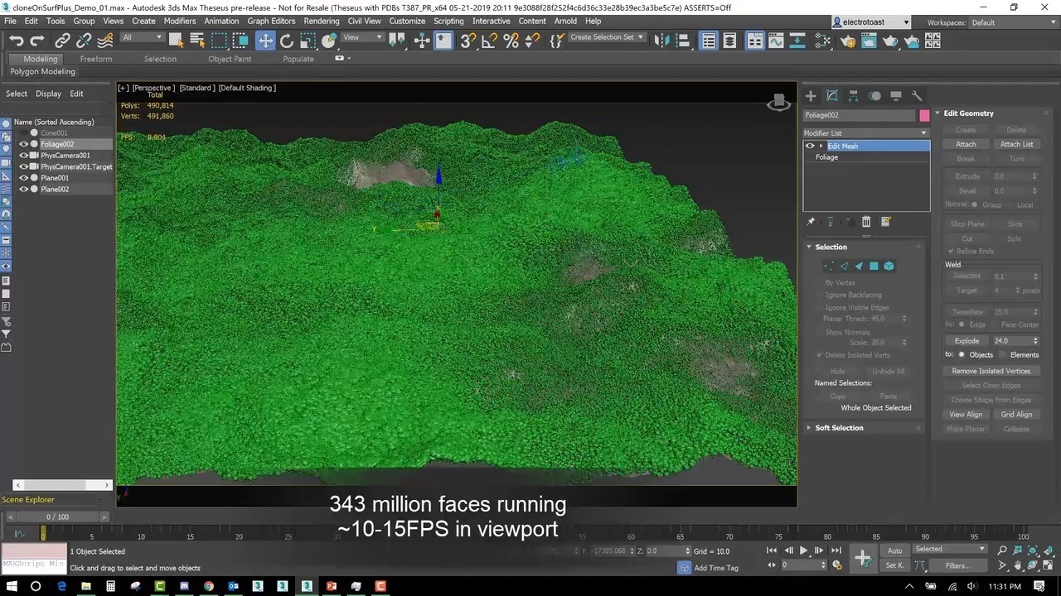
Task: Select Polygon sub-object level icon
Action: click(x=874, y=266)
